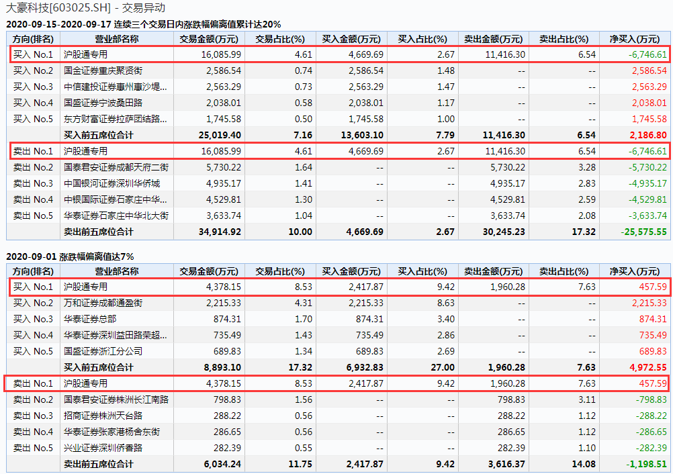This screenshot has width=673, height=474.
Task: Select the 万和证券成都通盈街 buyer row
Action: coord(339,303)
